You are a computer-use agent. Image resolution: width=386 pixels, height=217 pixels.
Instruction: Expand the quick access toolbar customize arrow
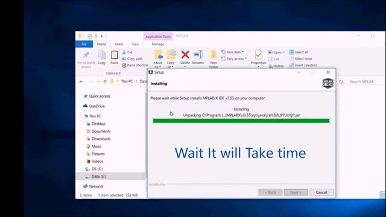pos(102,36)
